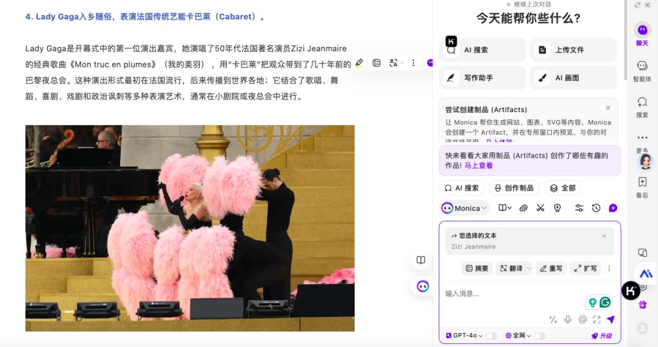Image resolution: width=658 pixels, height=347 pixels.
Task: Click the highlighter pen icon in floating toolbar
Action: click(x=359, y=63)
